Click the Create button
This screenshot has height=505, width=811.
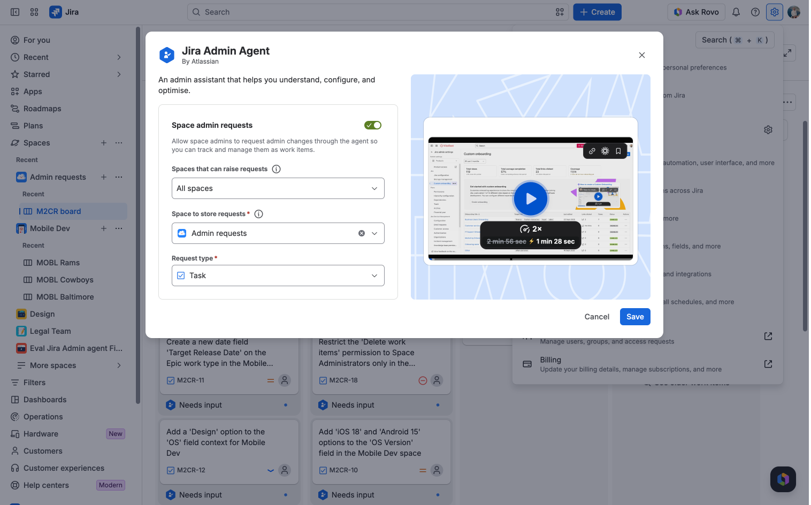597,12
